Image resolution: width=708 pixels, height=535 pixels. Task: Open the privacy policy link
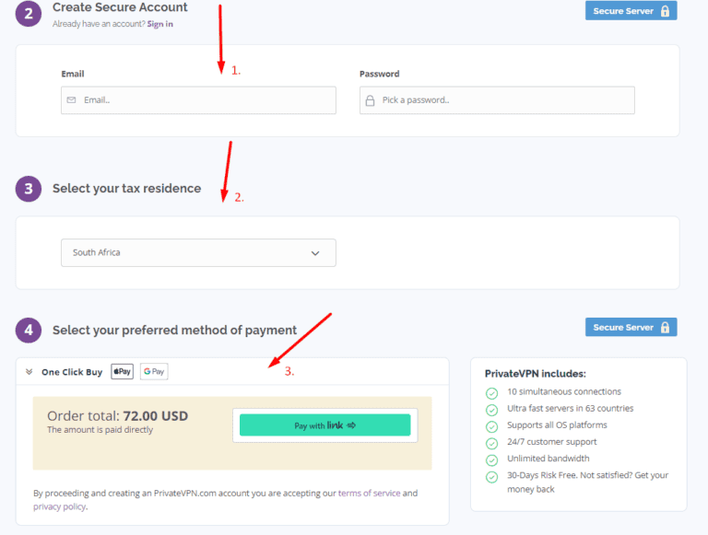coord(59,506)
